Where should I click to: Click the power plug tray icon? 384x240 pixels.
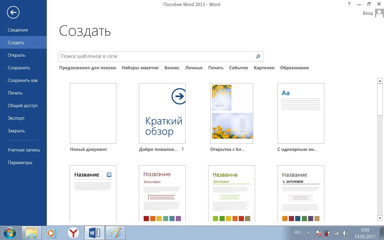327,233
